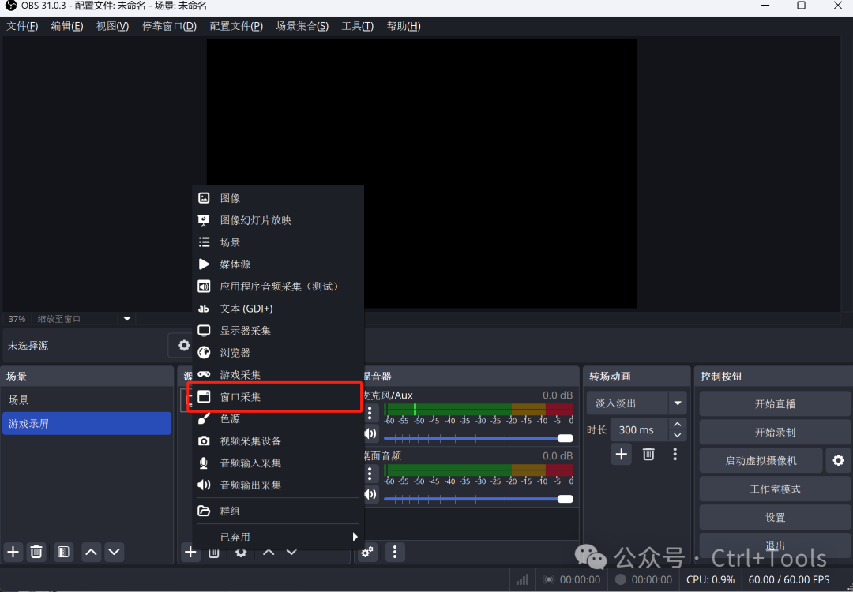
Task: Delete selected scene using trash icon
Action: point(36,552)
